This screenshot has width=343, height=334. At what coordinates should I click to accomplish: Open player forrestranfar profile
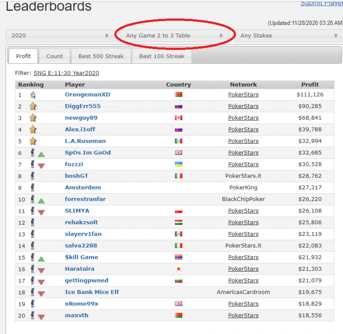pos(85,199)
